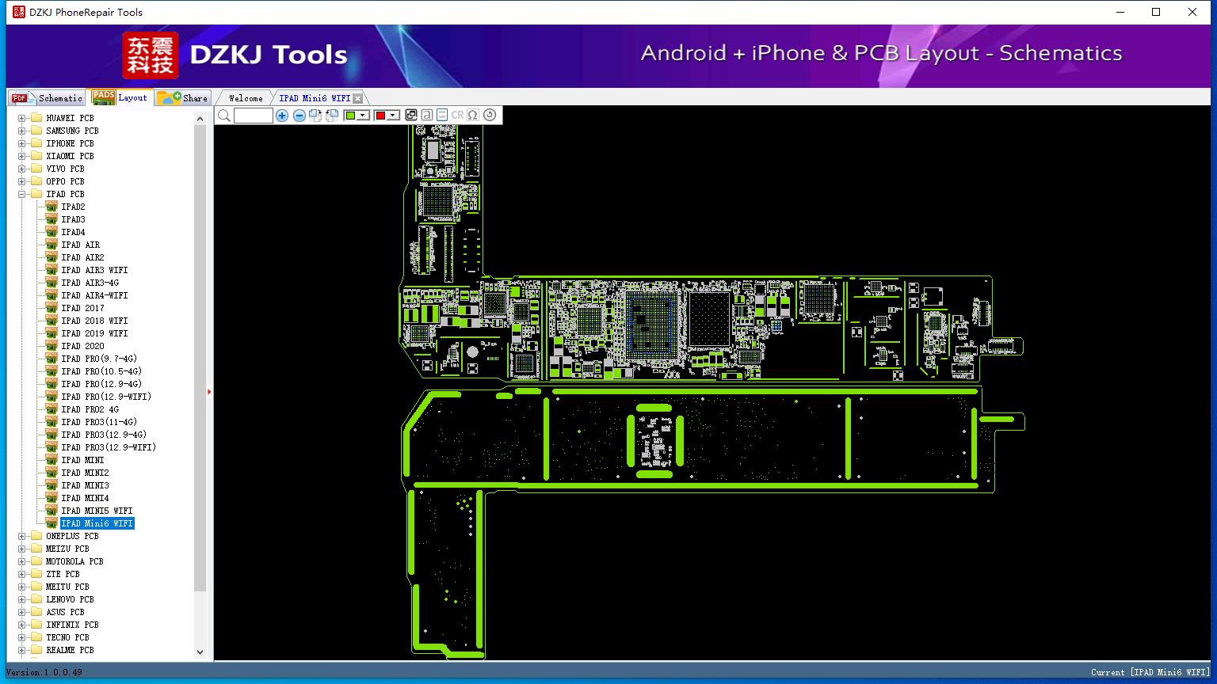
Task: Click the circular refresh icon
Action: (x=490, y=116)
